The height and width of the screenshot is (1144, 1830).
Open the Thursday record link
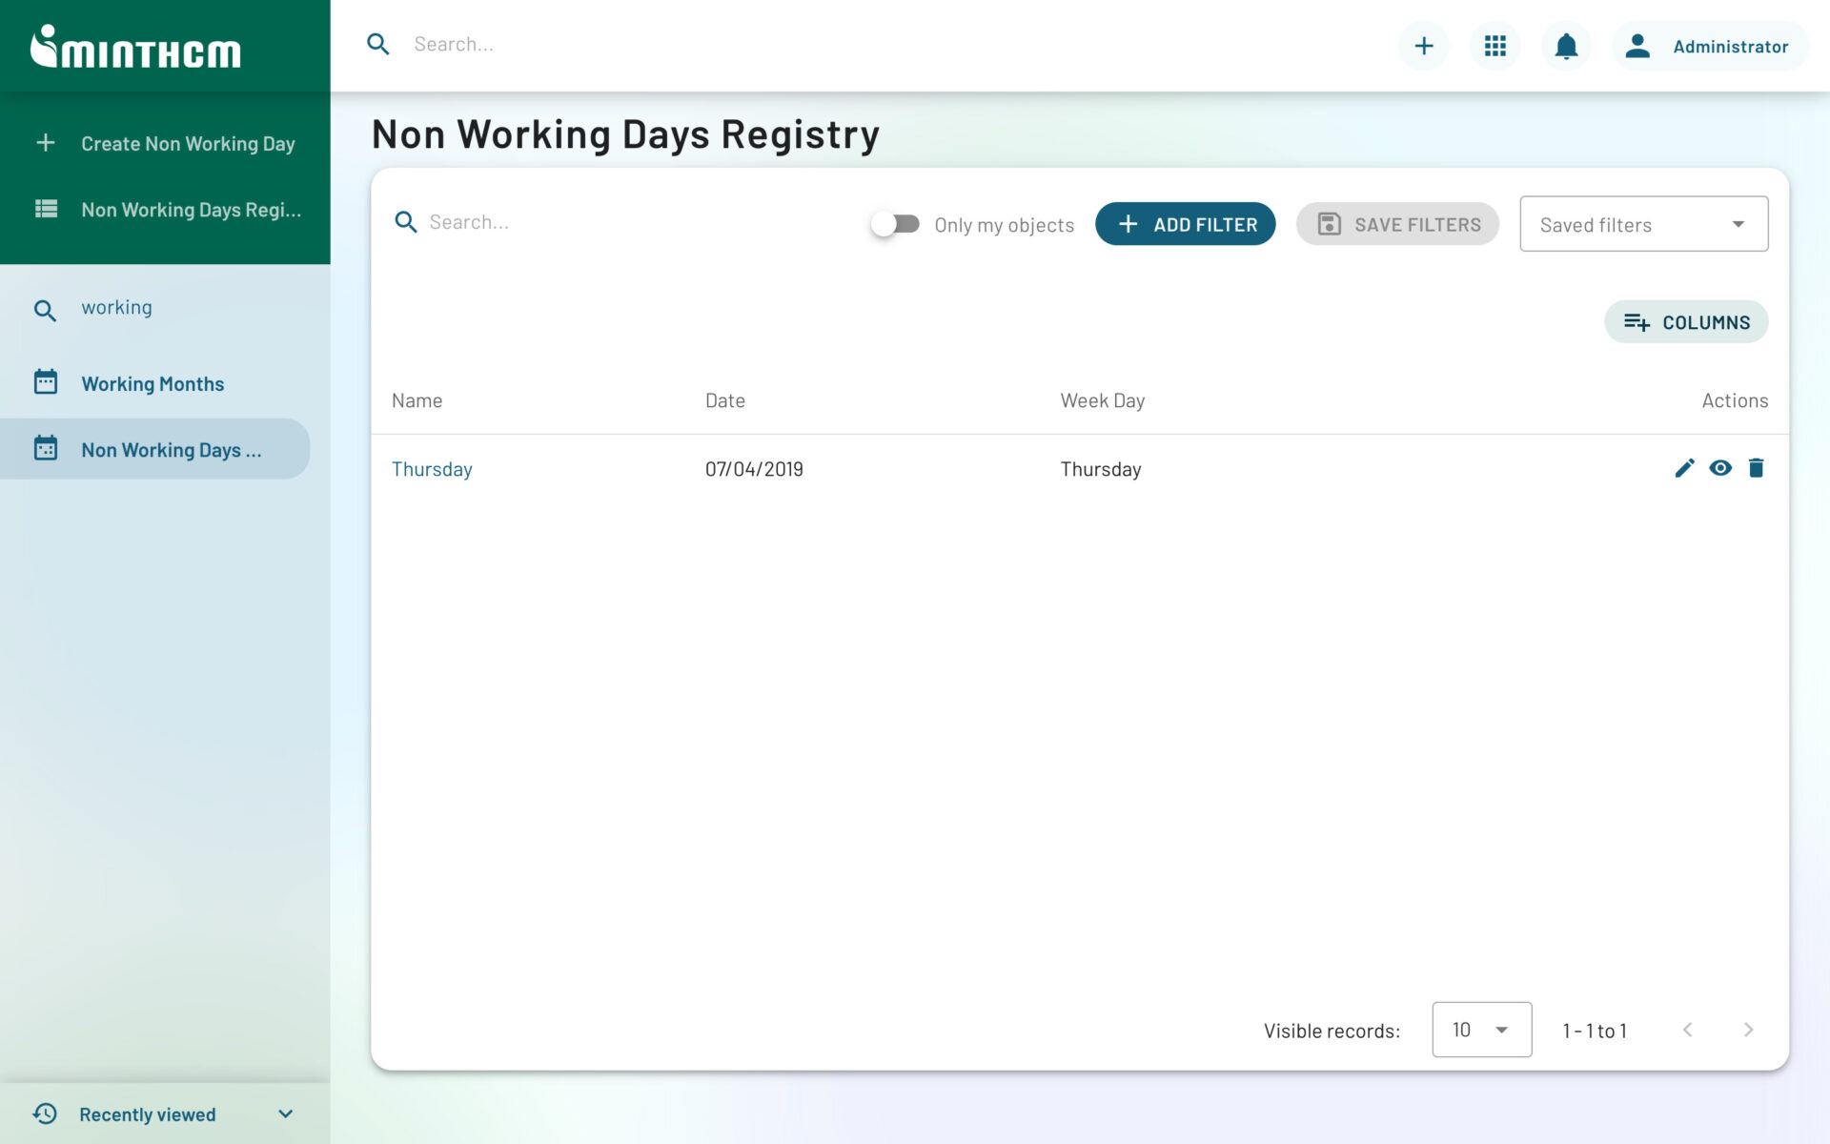coord(432,468)
